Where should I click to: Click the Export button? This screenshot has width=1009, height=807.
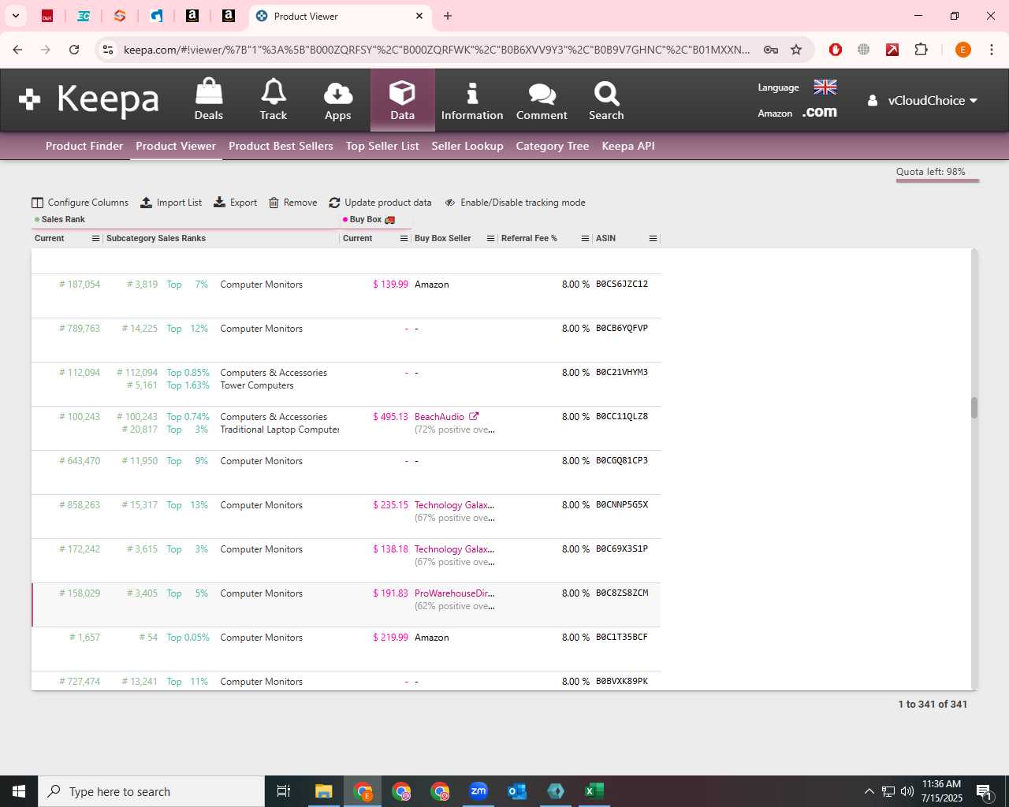coord(236,203)
